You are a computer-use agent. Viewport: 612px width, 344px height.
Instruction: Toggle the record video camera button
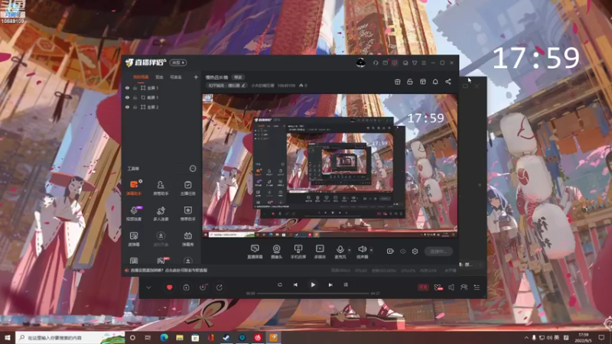click(x=390, y=252)
